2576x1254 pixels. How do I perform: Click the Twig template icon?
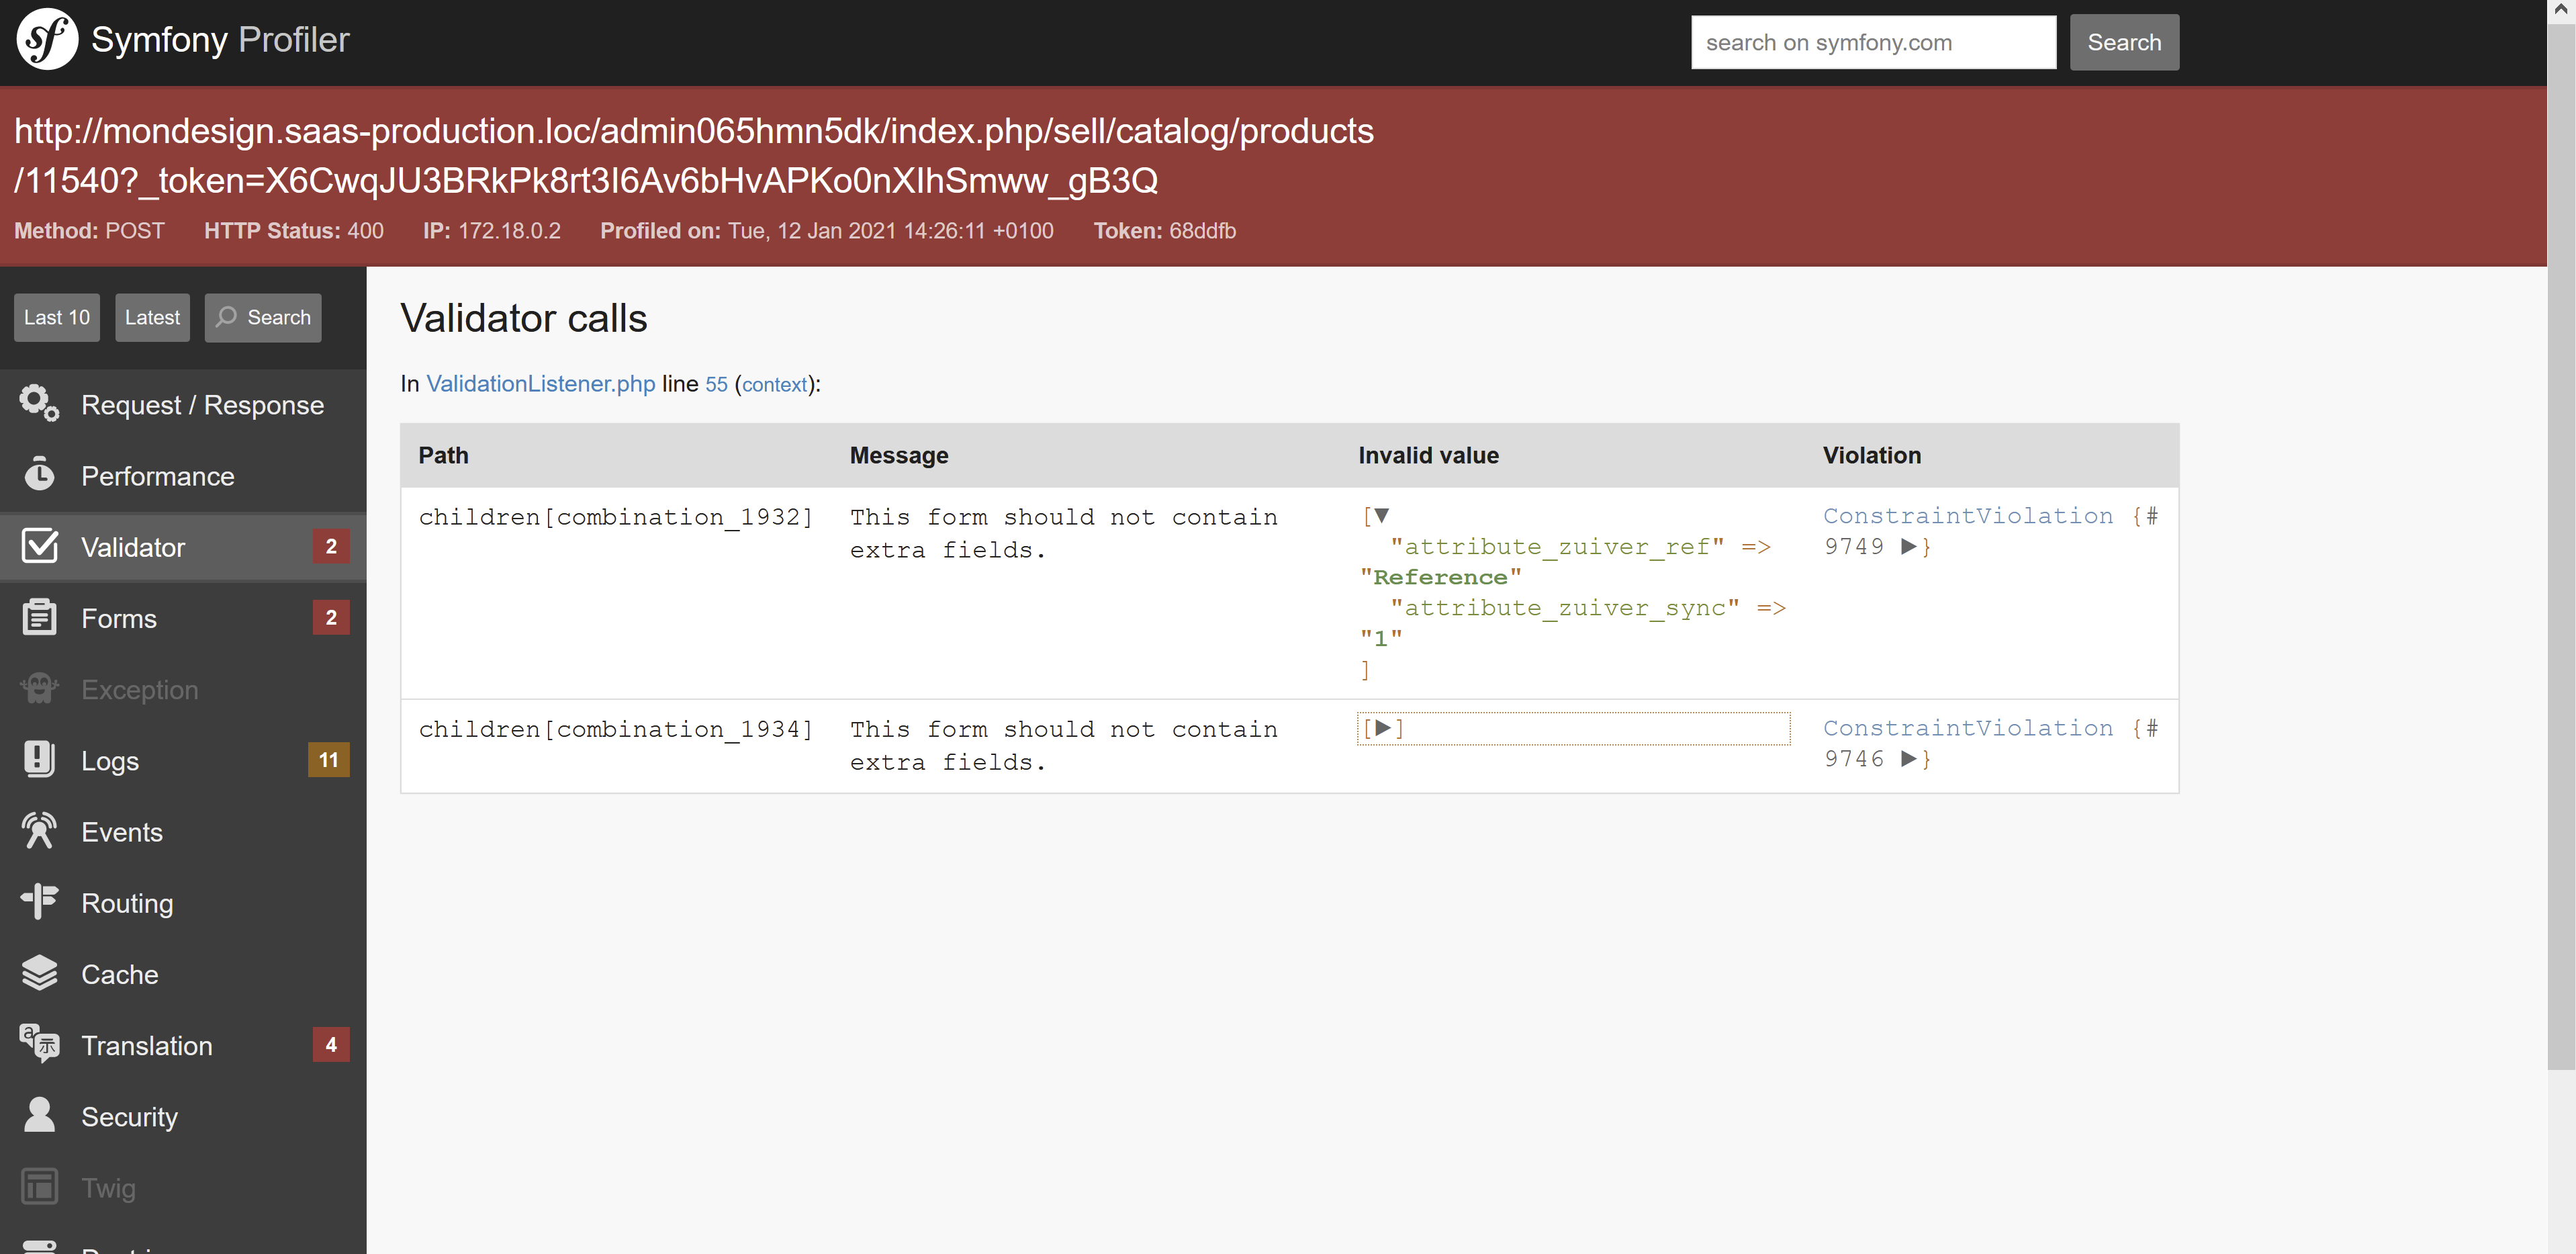pyautogui.click(x=39, y=1187)
